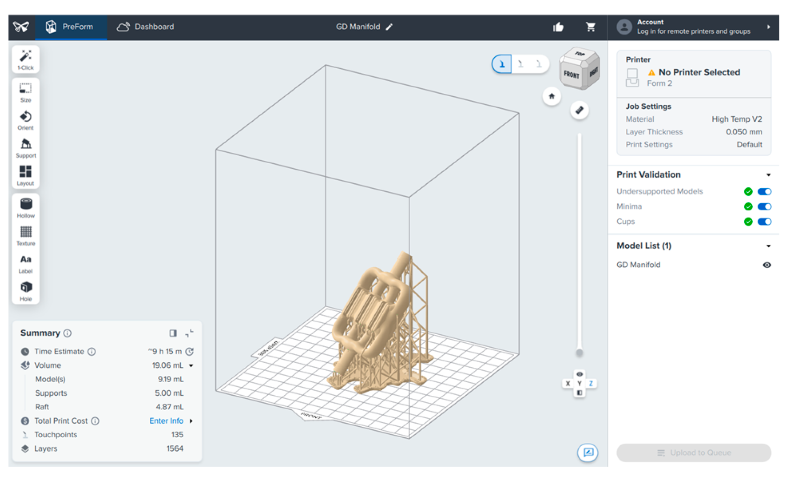Expand the Volume breakdown dropdown arrow
The height and width of the screenshot is (492, 790).
coord(191,366)
